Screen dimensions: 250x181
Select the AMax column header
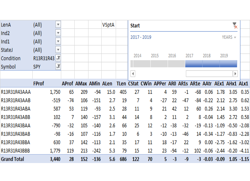click(x=81, y=84)
